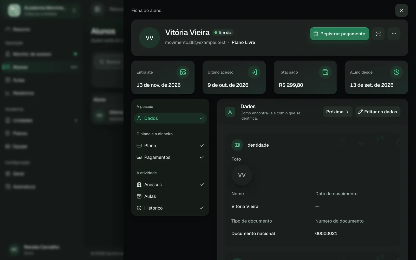Click the Plano Livre label
This screenshot has width=416, height=260.
tap(243, 42)
